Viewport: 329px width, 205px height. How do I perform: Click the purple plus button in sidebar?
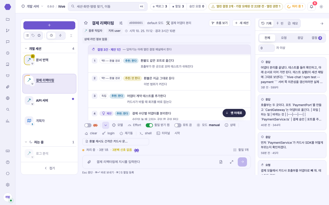pyautogui.click(x=49, y=25)
